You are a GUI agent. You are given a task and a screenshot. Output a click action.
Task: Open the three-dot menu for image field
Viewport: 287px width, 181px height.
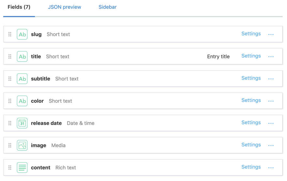pyautogui.click(x=271, y=145)
